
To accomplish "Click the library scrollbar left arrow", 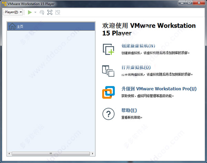I will coord(9,153).
